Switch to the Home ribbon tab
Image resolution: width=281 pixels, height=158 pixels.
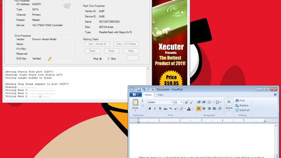[148, 95]
